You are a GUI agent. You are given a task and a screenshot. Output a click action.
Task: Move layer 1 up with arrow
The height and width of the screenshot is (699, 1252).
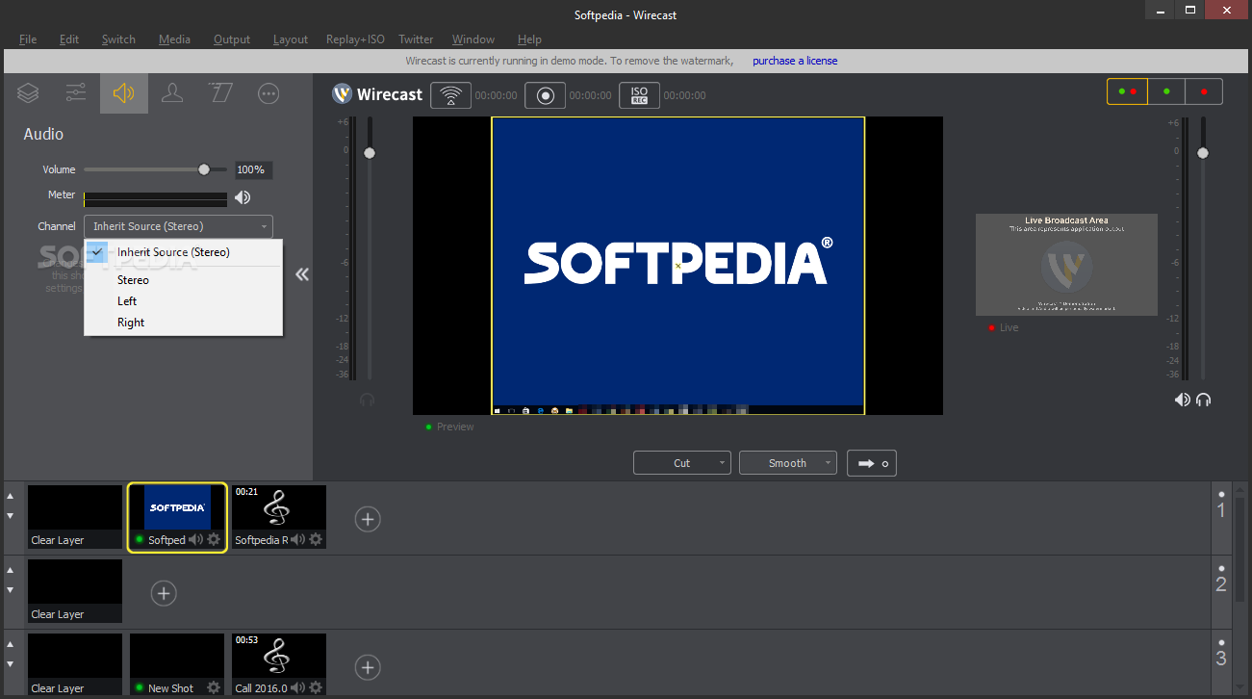(x=11, y=497)
